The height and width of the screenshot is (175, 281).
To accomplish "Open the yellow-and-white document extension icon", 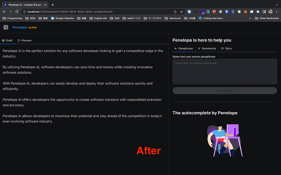I will tap(239, 11).
